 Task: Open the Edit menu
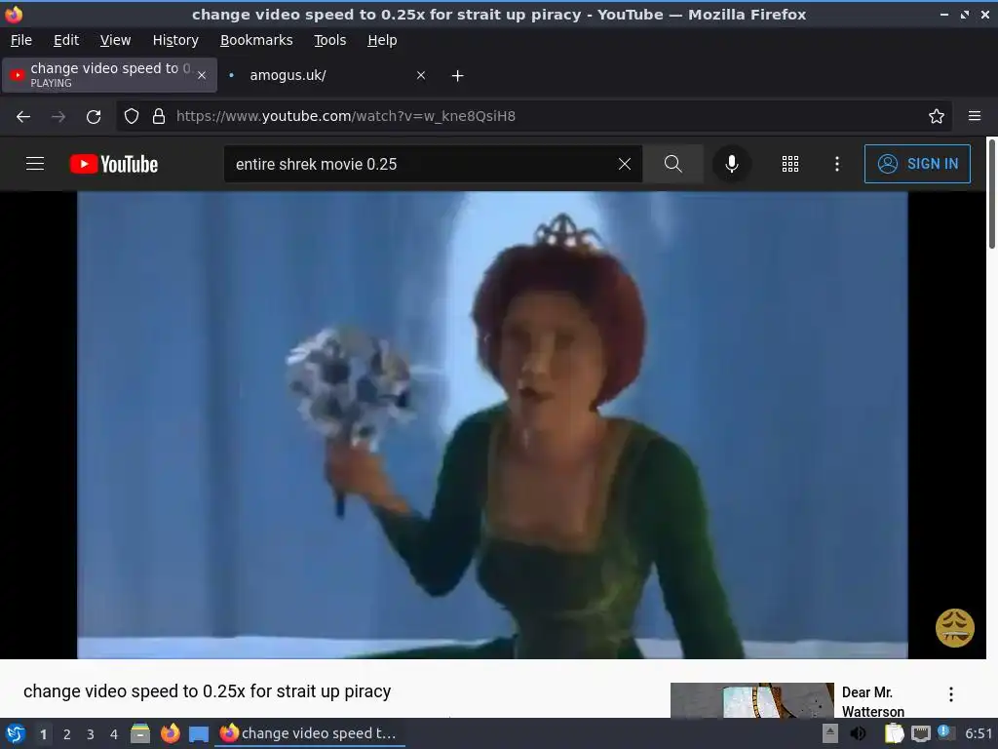pyautogui.click(x=66, y=40)
